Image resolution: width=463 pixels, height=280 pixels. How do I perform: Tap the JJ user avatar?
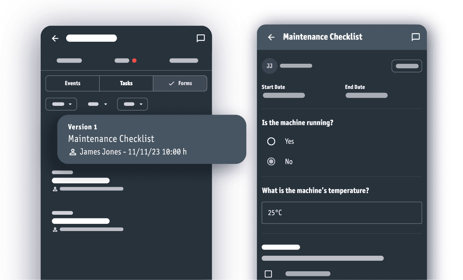click(x=269, y=66)
